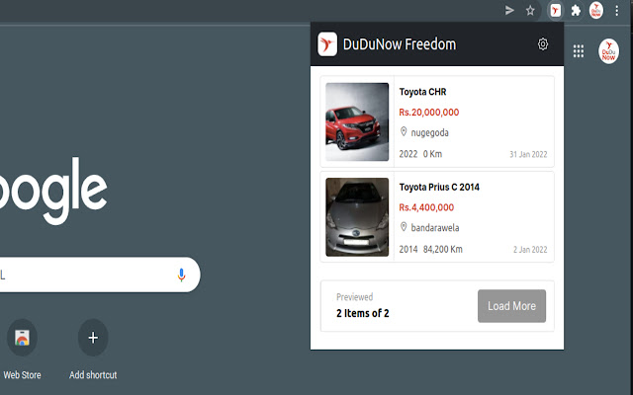Open Chrome profile avatar in toolbar

[596, 11]
